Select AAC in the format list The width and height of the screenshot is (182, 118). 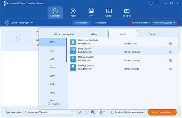[52, 51]
